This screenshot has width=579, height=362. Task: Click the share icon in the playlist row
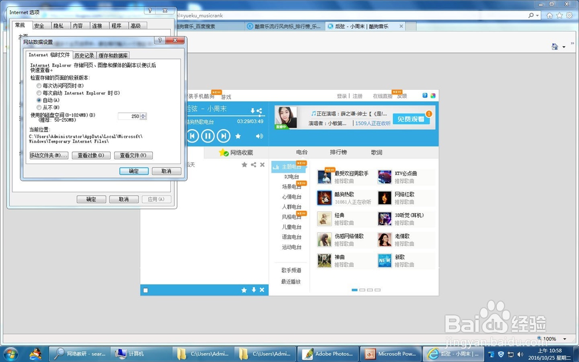click(x=254, y=164)
